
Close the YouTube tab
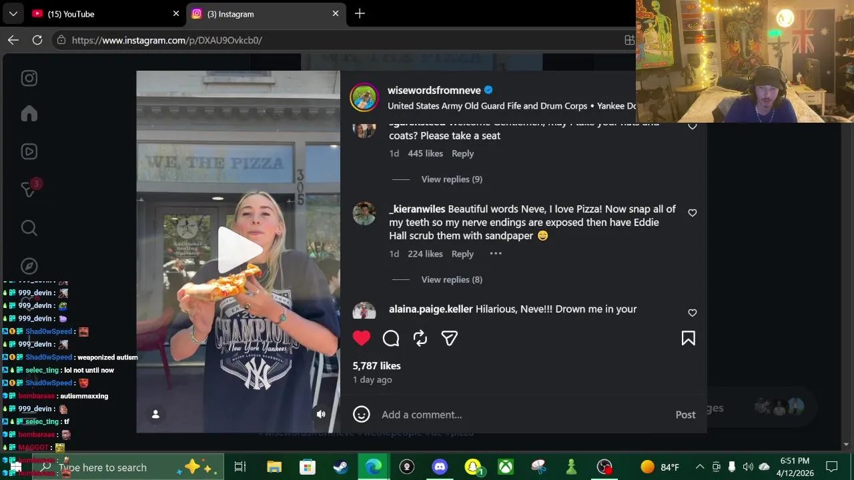pyautogui.click(x=176, y=13)
